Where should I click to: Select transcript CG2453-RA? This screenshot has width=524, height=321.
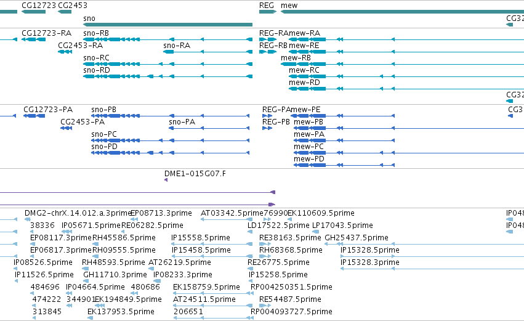(65, 52)
